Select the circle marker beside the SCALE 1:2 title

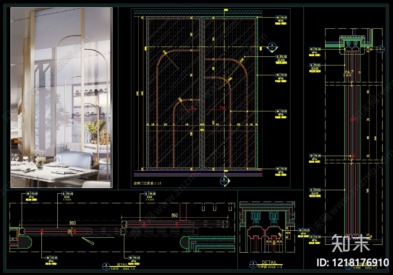pos(253,264)
